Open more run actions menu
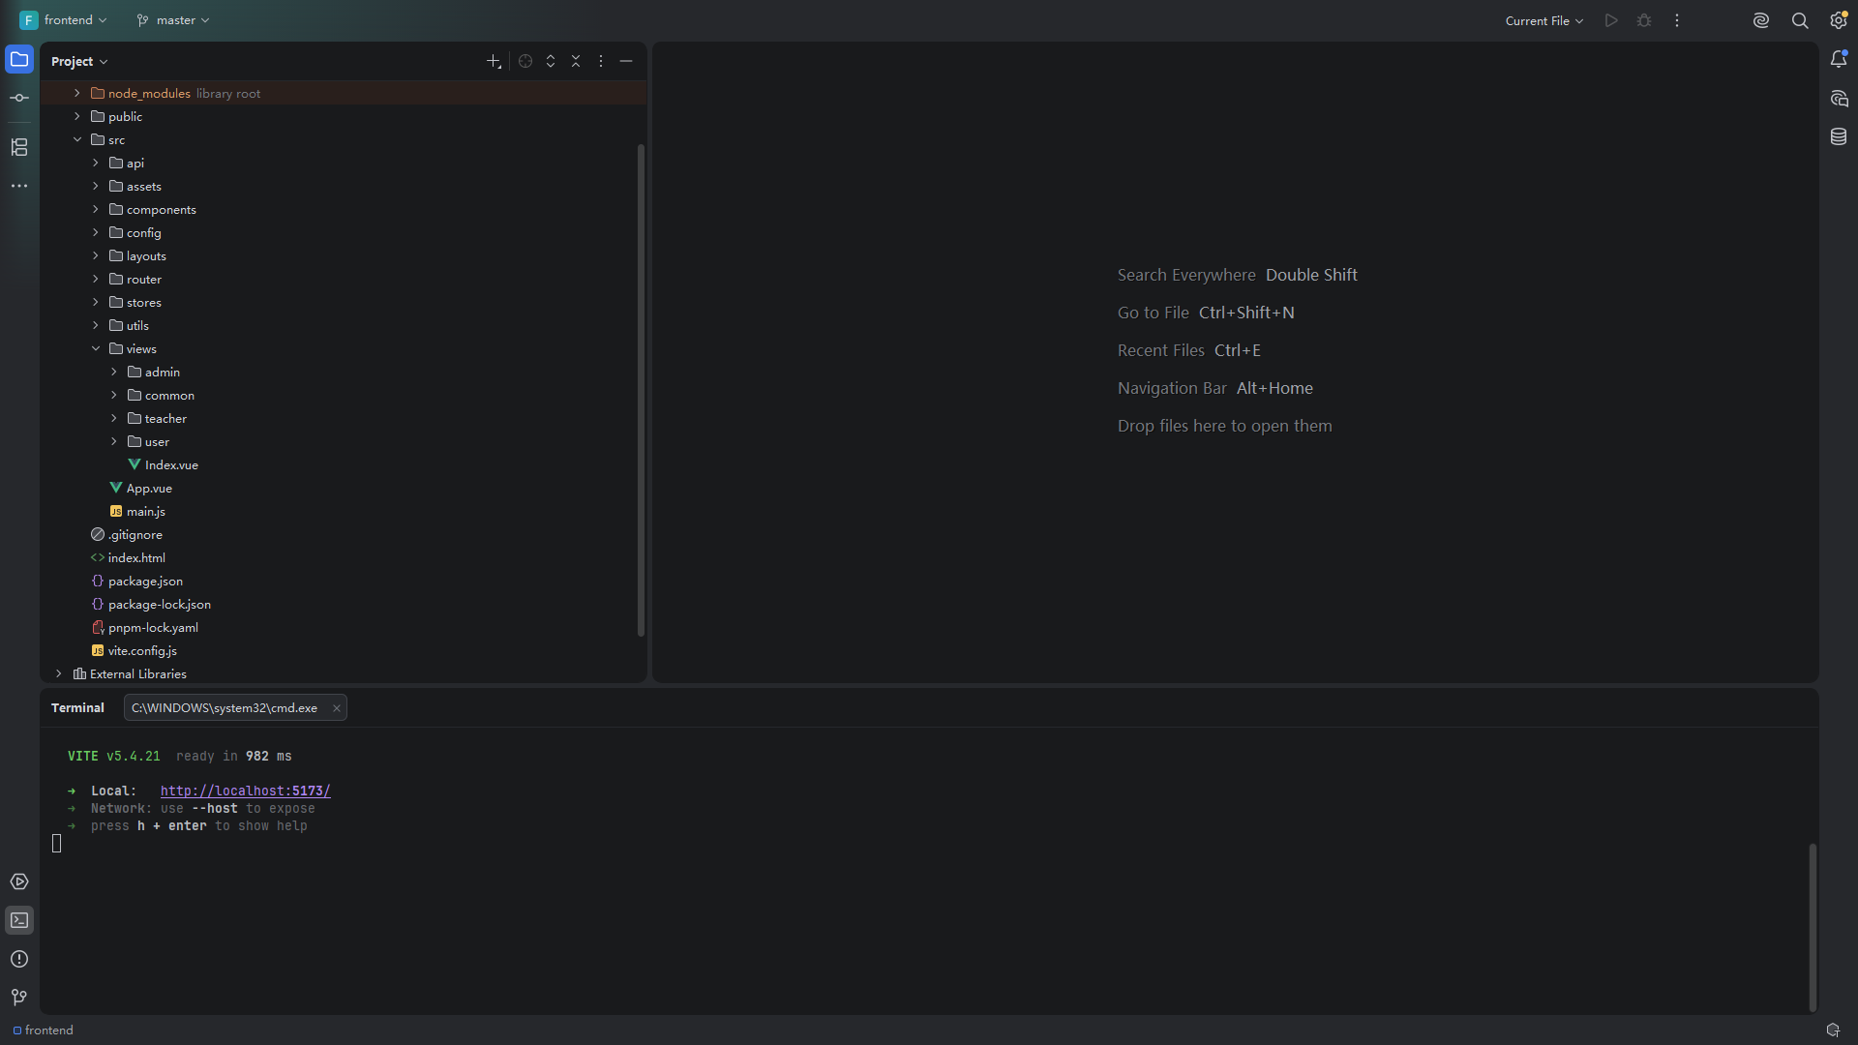This screenshot has height=1045, width=1858. (x=1677, y=20)
